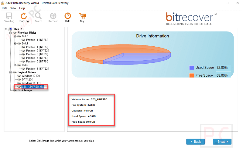
Task: Minimize the Advik Data Recovery window
Action: 217,3
